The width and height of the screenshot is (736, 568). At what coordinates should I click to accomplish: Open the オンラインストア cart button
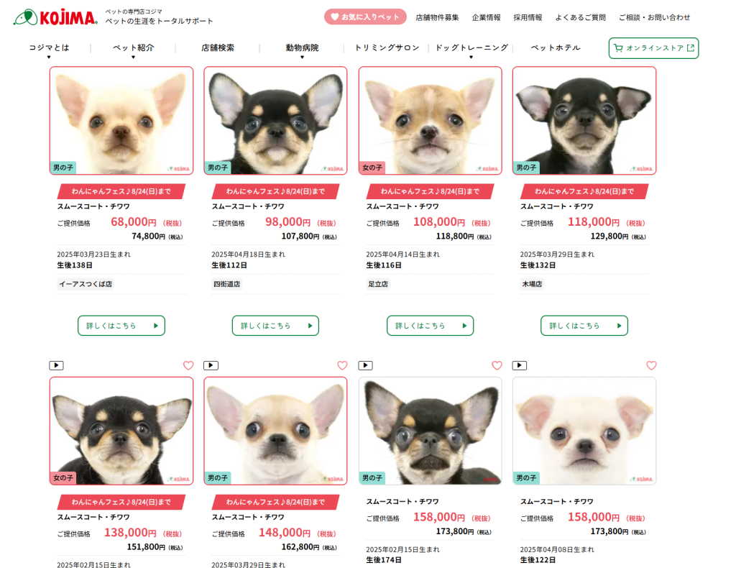click(653, 48)
